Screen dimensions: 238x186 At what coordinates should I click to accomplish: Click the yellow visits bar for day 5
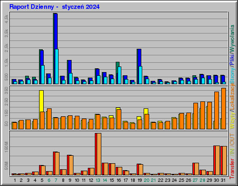point(41,101)
